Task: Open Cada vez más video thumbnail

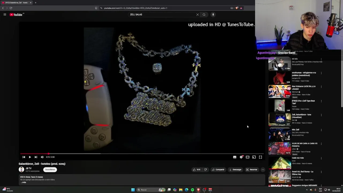Action: point(280,163)
